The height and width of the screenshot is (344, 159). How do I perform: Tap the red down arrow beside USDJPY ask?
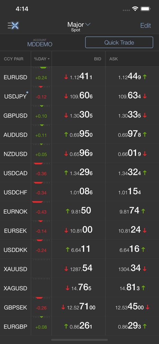(145, 96)
